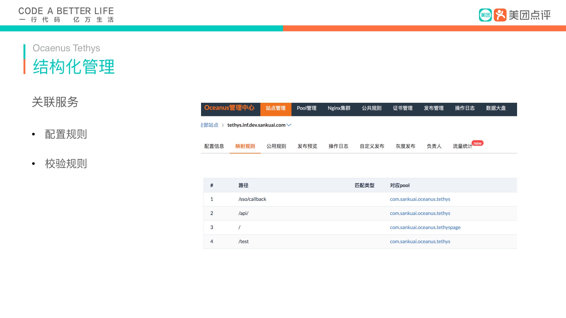This screenshot has width=566, height=318.
Task: Switch to the 配置信息 tab
Action: tap(214, 146)
